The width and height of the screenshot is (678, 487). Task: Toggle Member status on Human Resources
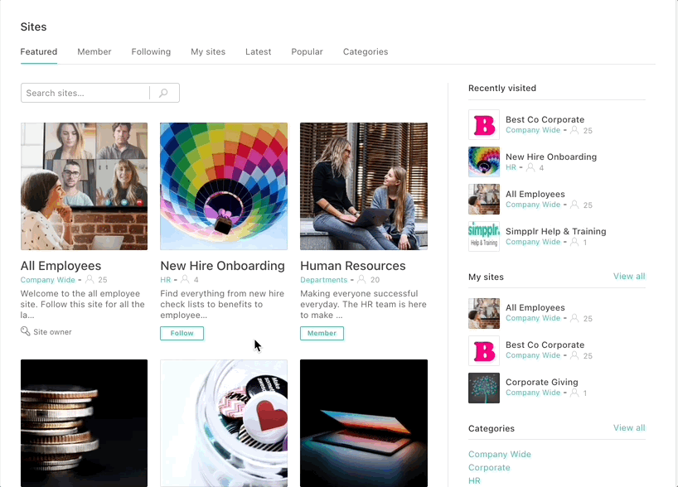tap(322, 333)
